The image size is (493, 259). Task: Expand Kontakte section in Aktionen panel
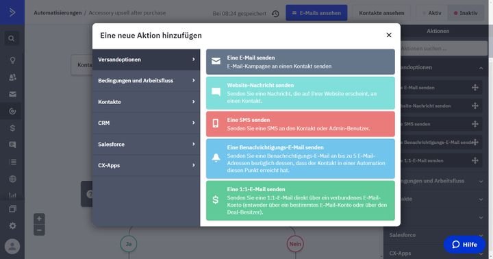481,199
